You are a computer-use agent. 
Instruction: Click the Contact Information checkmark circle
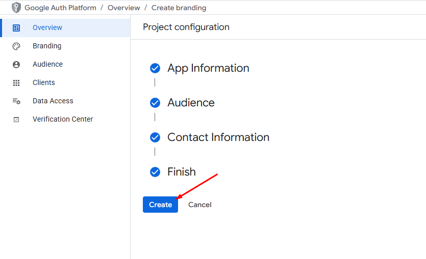pyautogui.click(x=155, y=137)
